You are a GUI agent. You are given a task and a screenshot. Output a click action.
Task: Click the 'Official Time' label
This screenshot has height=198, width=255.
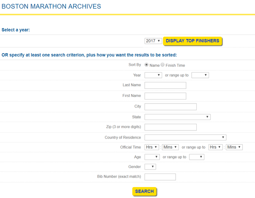[130, 147]
